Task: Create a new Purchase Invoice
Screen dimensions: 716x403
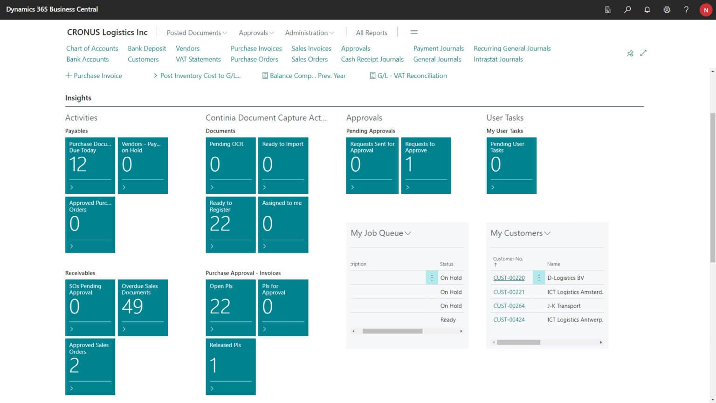Action: [x=94, y=76]
